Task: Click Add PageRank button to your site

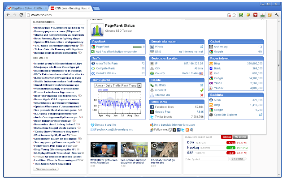Action: 117,52
